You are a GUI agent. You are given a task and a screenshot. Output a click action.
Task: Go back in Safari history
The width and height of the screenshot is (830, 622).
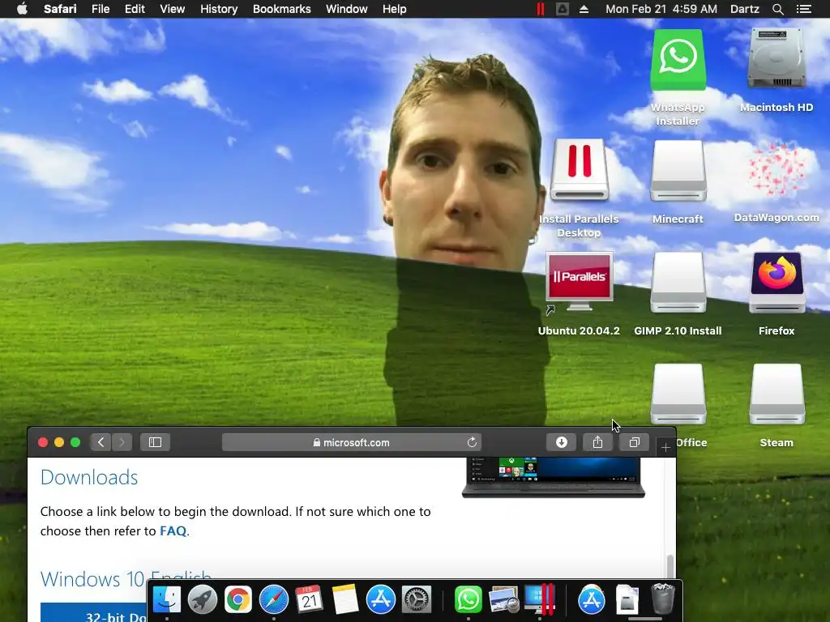(x=101, y=442)
